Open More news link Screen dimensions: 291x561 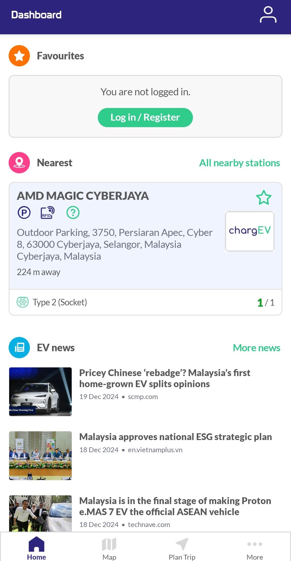[x=257, y=348]
